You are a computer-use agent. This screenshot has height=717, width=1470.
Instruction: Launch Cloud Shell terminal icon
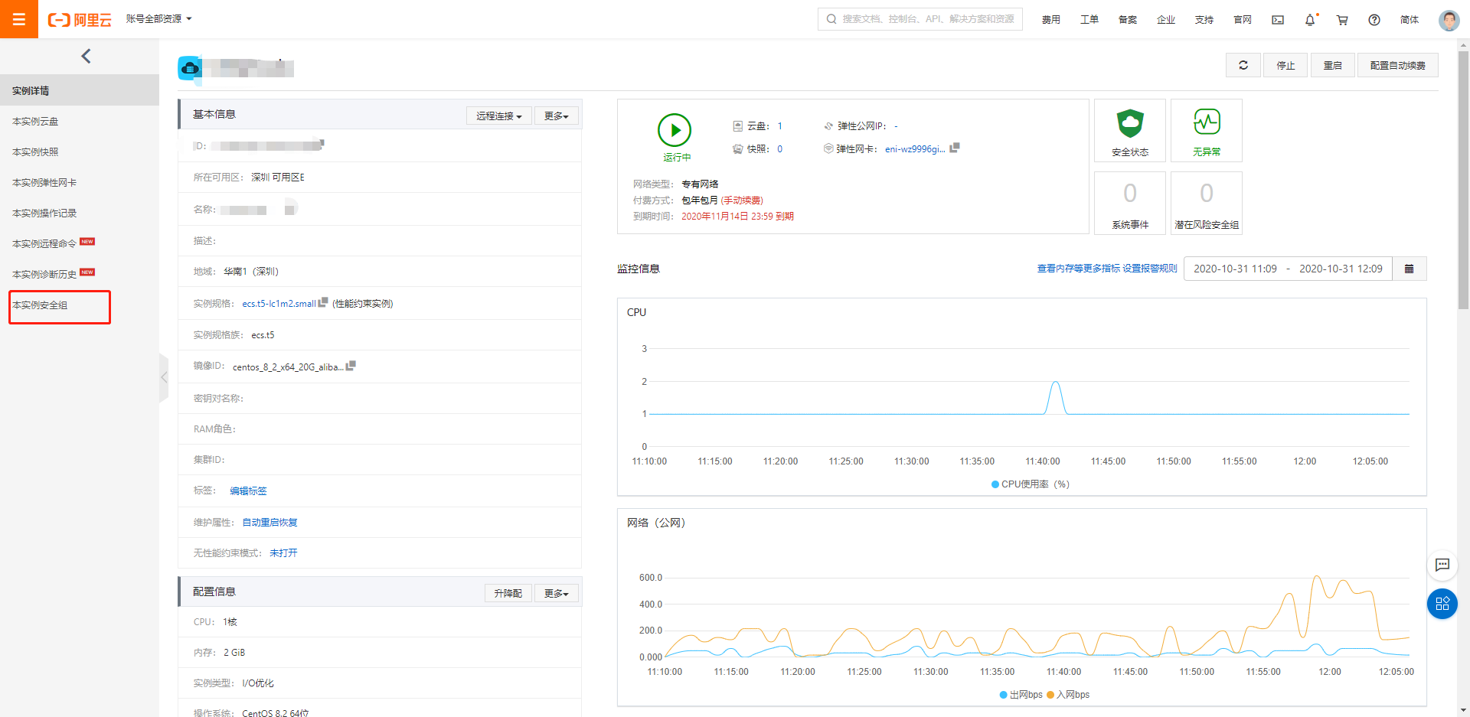1278,20
